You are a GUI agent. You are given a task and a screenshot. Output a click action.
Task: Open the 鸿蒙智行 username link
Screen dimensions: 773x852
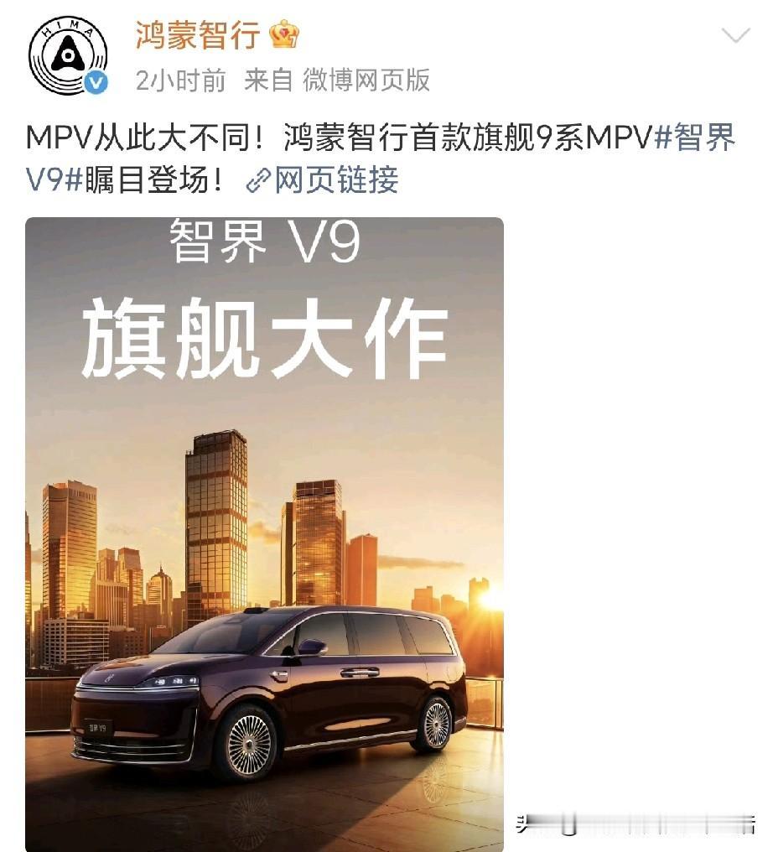tap(198, 35)
